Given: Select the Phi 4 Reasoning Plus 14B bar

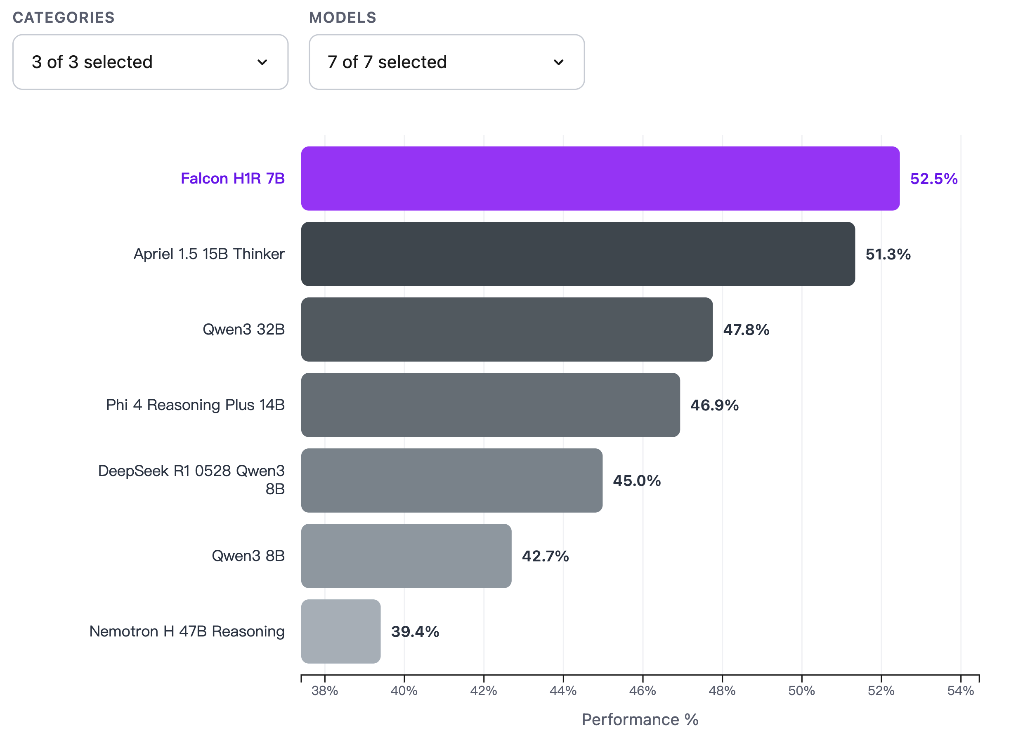Looking at the screenshot, I should [x=490, y=405].
